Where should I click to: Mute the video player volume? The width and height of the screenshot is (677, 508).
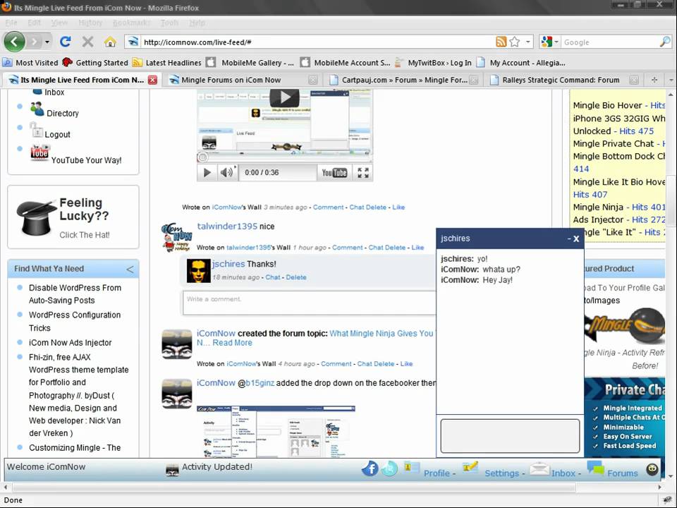coord(226,172)
